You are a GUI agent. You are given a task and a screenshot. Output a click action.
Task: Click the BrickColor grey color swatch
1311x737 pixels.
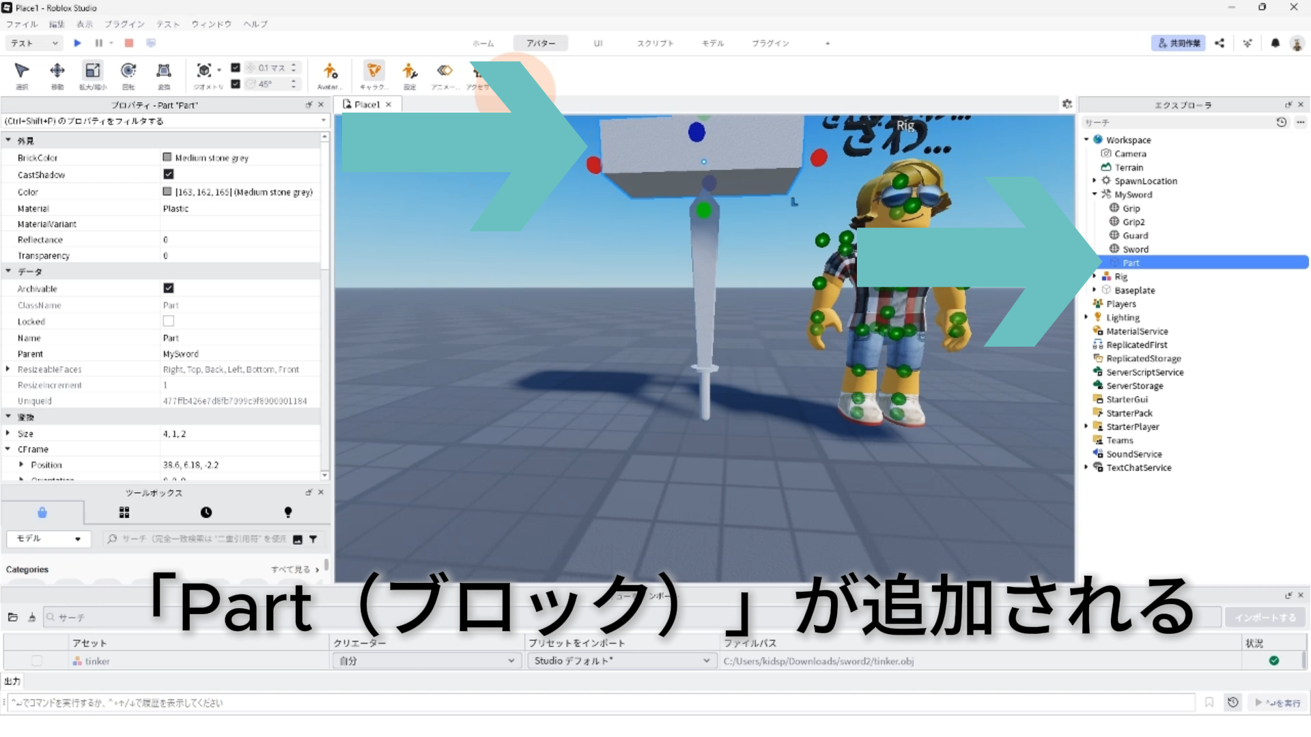click(x=167, y=158)
